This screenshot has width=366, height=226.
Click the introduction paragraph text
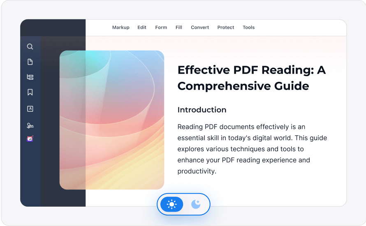(252, 149)
